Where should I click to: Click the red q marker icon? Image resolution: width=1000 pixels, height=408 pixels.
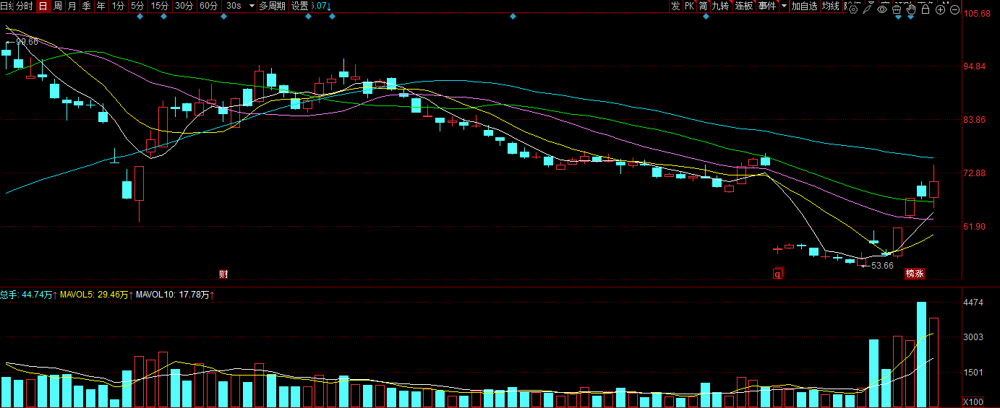778,274
